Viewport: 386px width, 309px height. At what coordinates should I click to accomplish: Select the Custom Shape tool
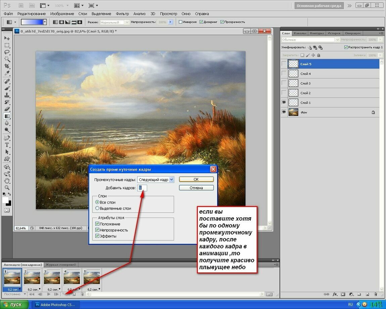pyautogui.click(x=7, y=159)
